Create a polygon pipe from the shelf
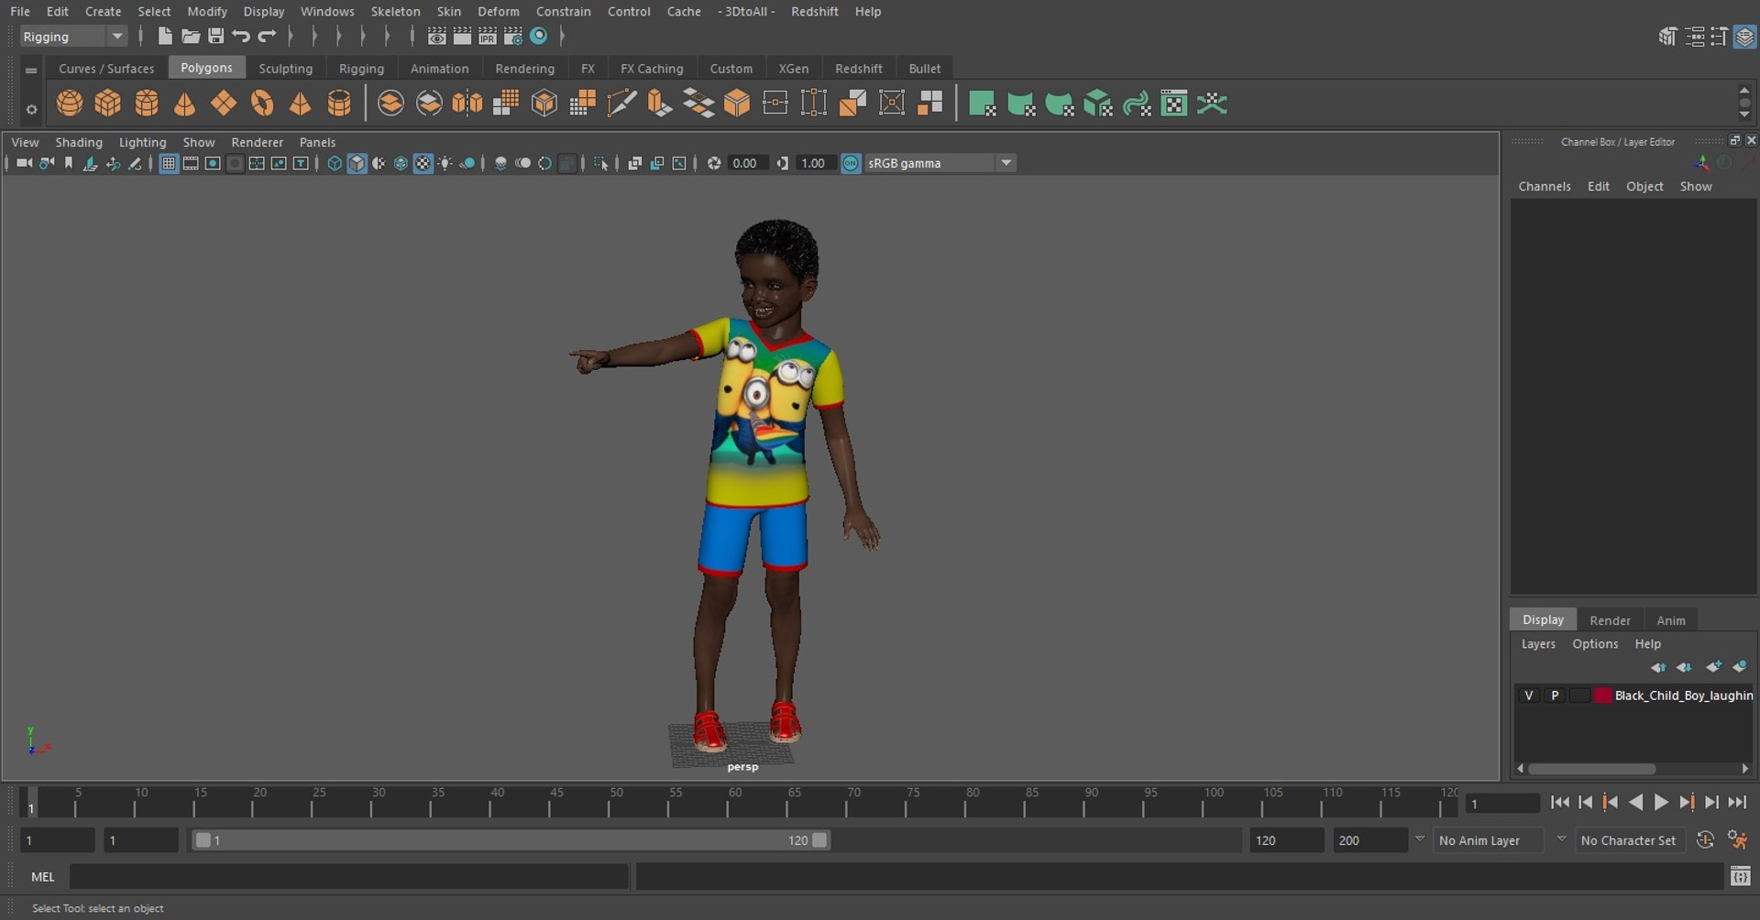The image size is (1760, 920). click(339, 104)
